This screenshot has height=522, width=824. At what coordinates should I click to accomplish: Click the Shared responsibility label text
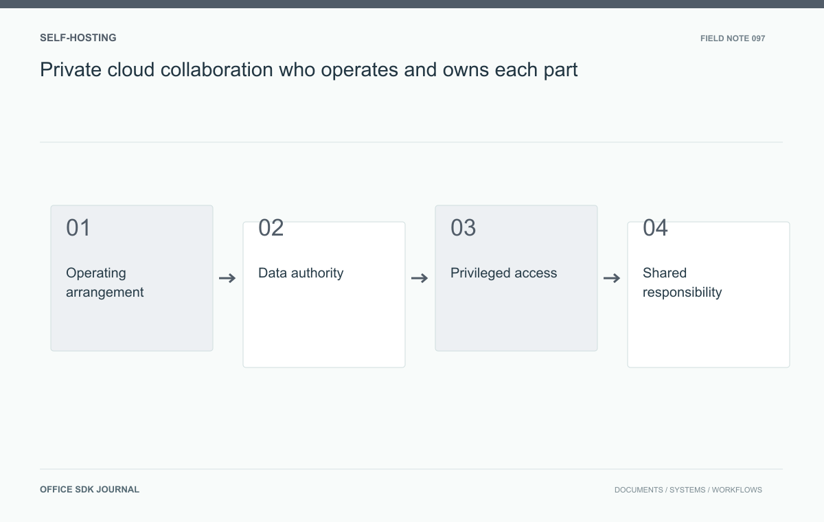pos(683,282)
